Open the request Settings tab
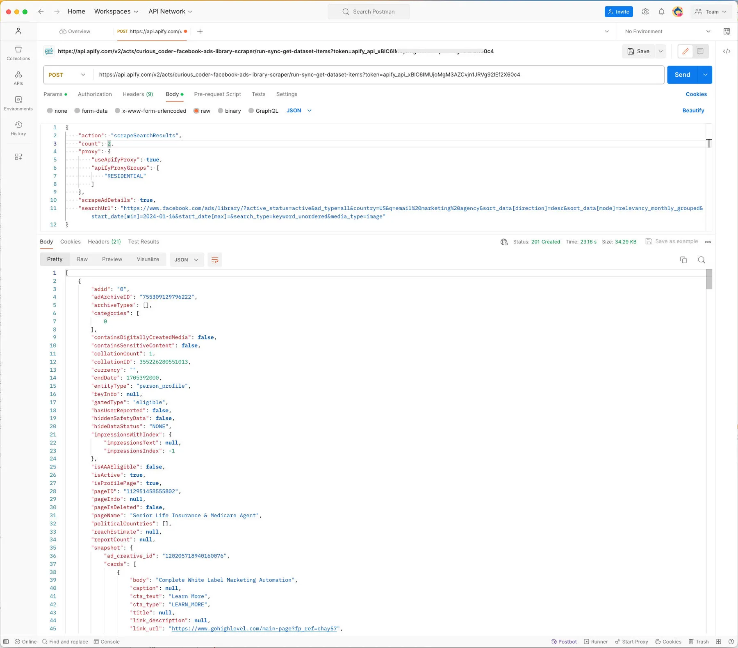Viewport: 738px width, 648px height. tap(287, 94)
